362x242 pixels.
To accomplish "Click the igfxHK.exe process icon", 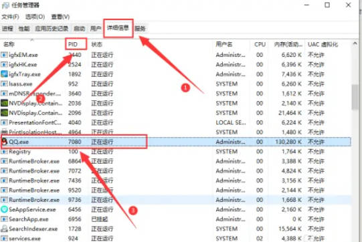I will click(4, 64).
